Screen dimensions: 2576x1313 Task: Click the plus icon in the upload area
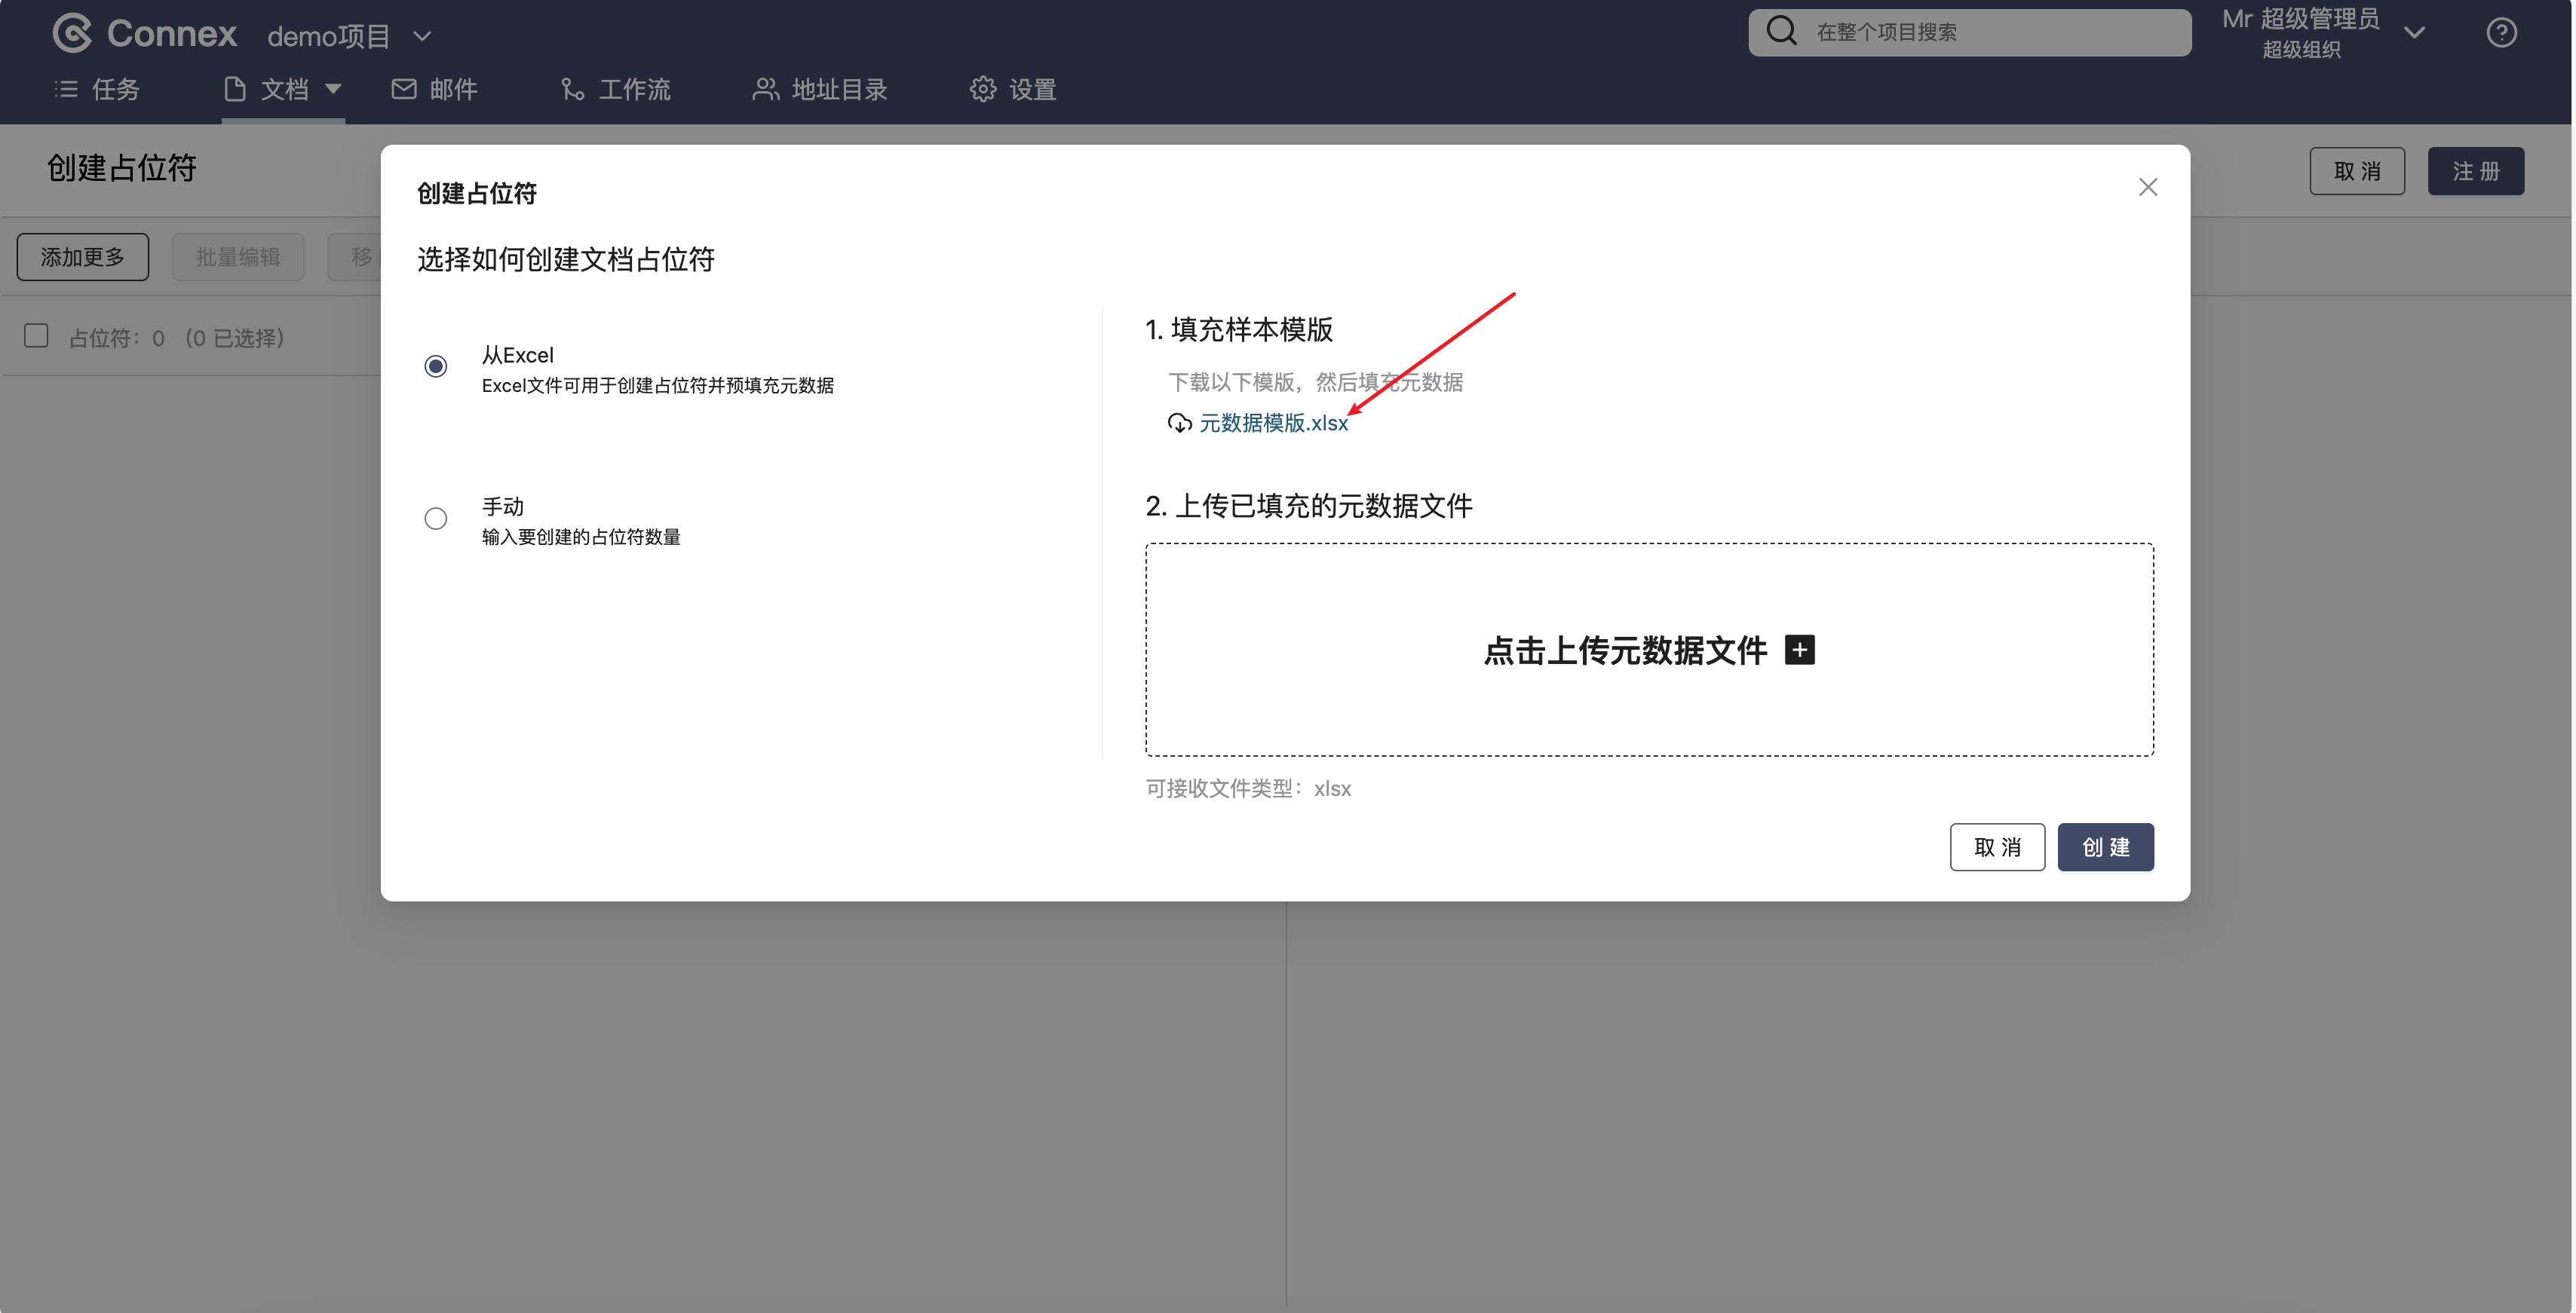click(1799, 650)
